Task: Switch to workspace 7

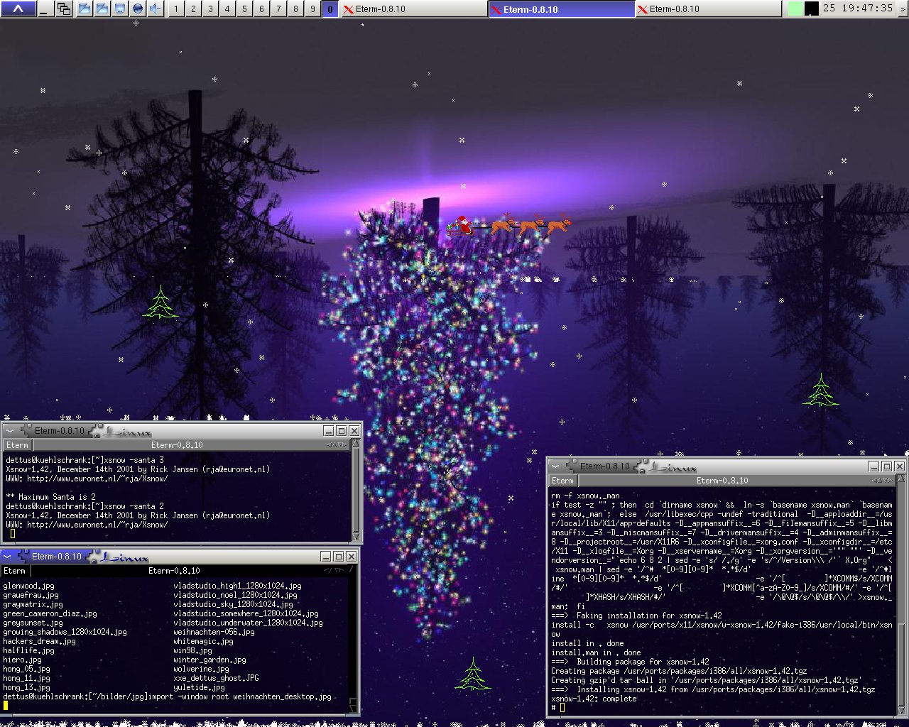Action: pos(278,9)
